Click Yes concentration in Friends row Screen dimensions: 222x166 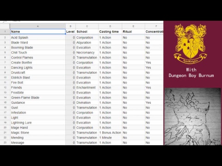[154, 88]
